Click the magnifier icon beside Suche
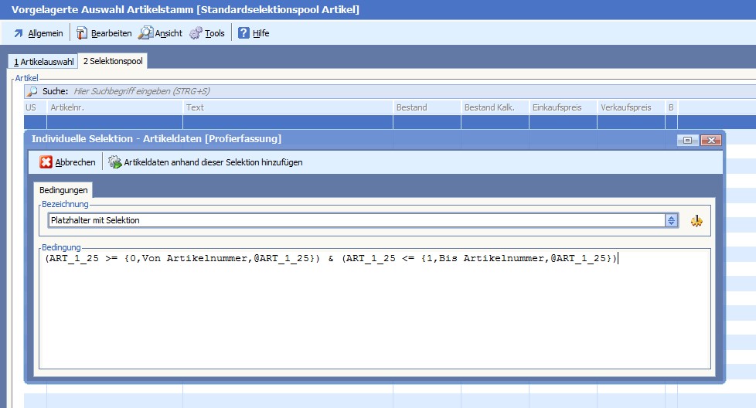The image size is (756, 408). coord(32,91)
